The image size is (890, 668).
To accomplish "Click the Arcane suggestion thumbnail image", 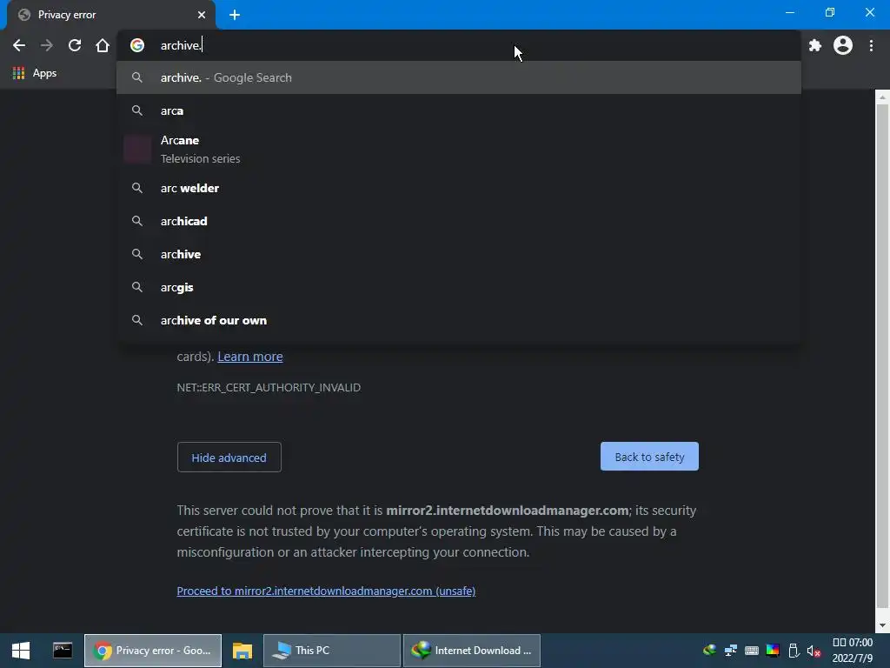I will click(x=137, y=150).
